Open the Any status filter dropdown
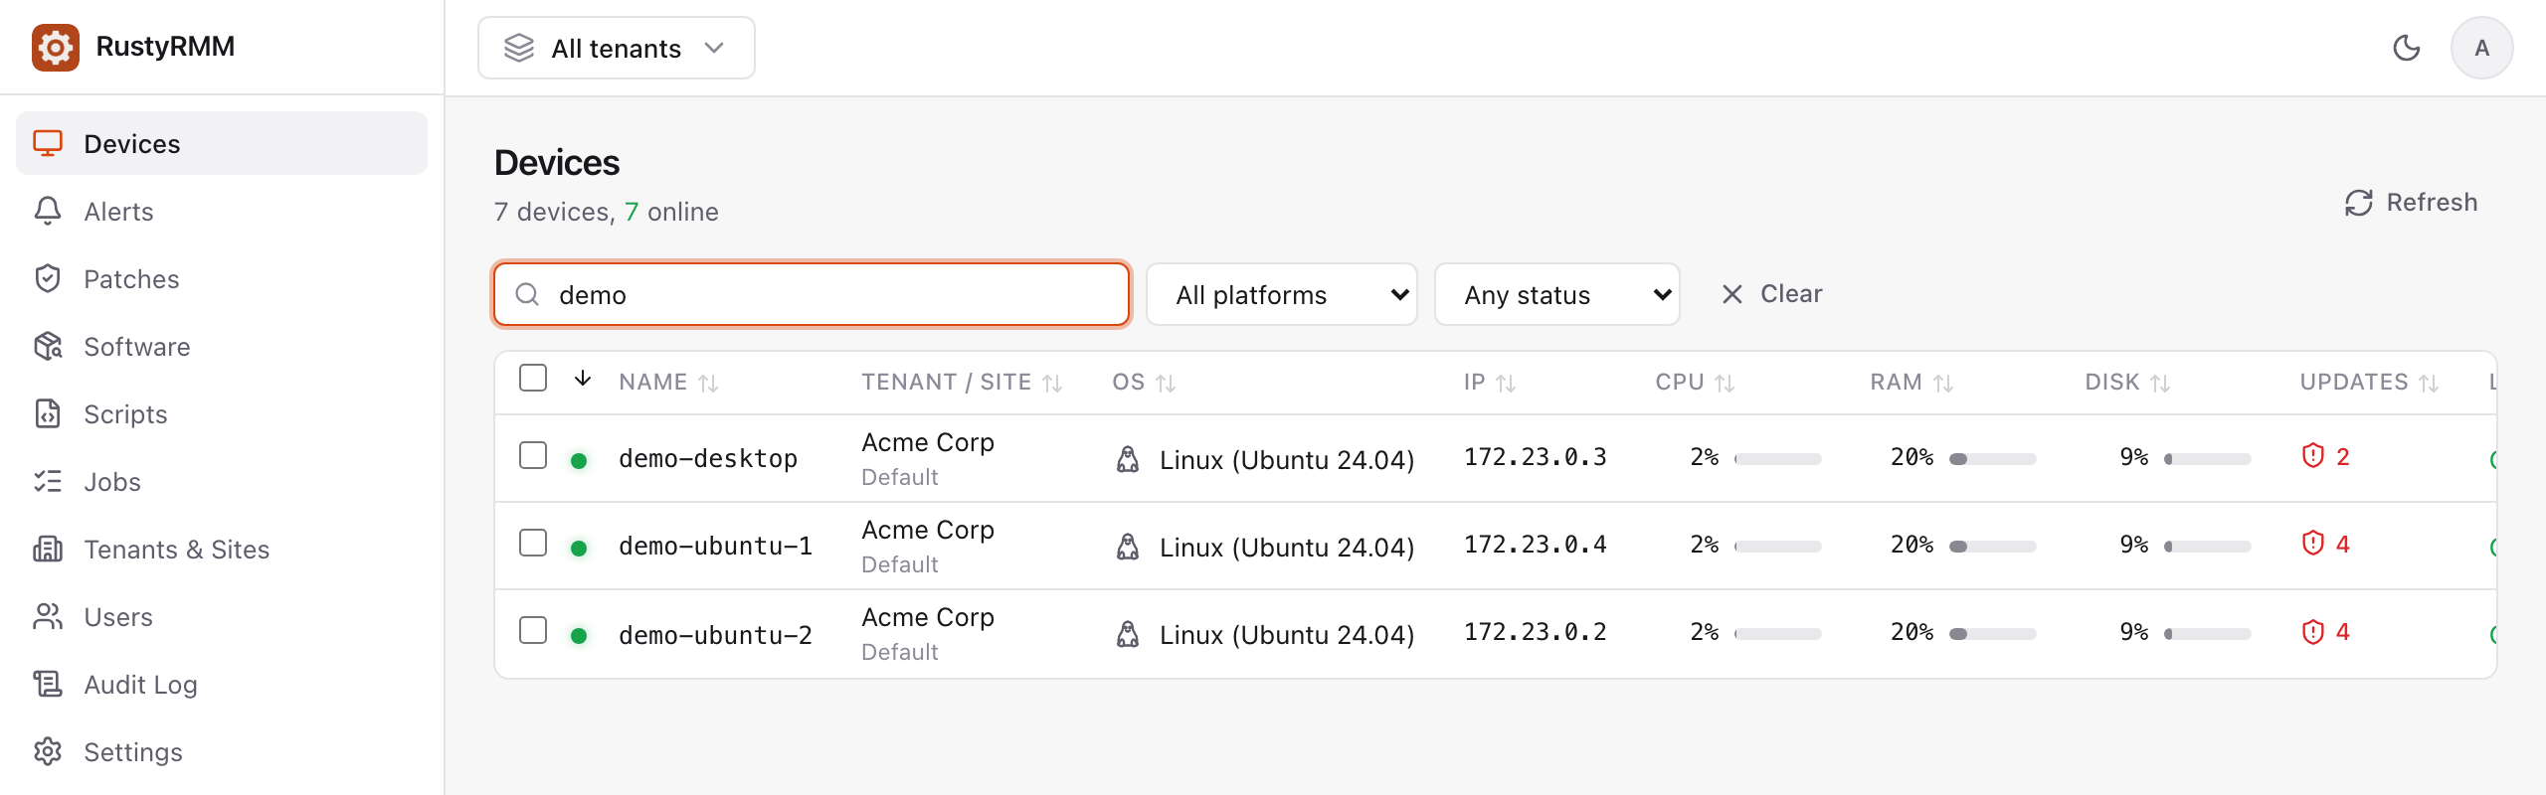Image resolution: width=2546 pixels, height=795 pixels. [x=1556, y=294]
